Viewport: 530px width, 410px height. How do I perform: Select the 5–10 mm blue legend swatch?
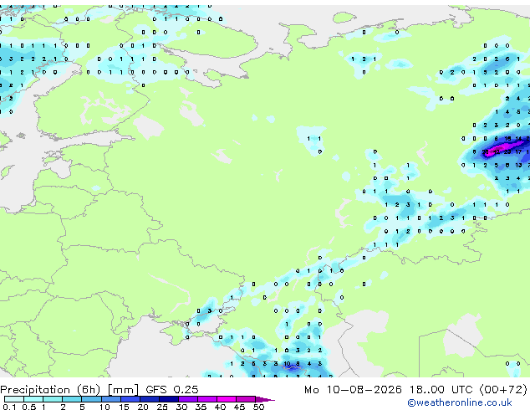(92, 399)
